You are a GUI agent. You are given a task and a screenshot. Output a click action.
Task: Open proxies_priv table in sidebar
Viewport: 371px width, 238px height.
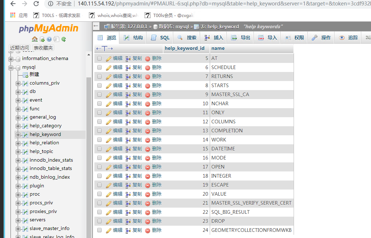tap(43, 212)
